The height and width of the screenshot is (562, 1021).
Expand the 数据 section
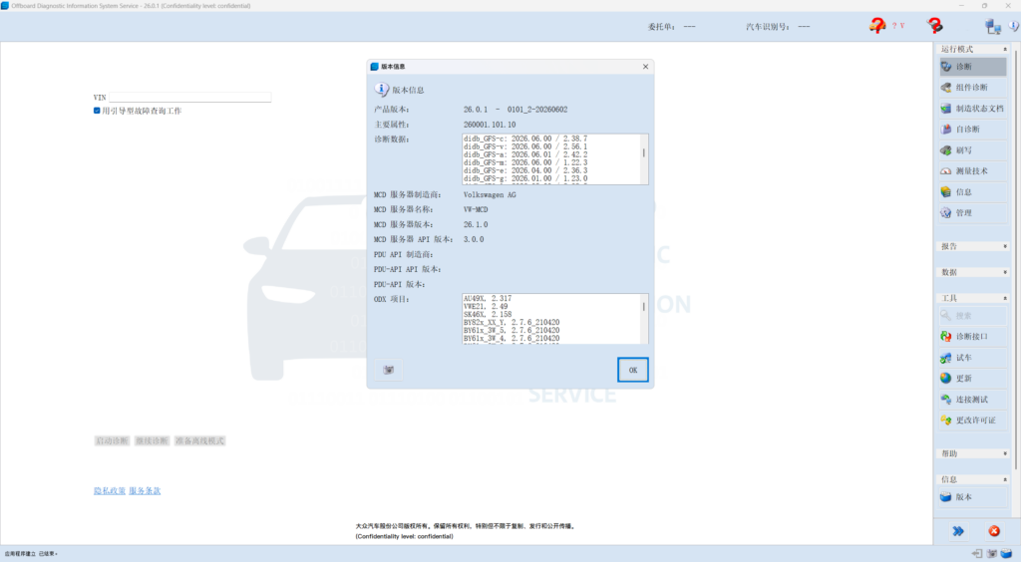pos(1005,272)
